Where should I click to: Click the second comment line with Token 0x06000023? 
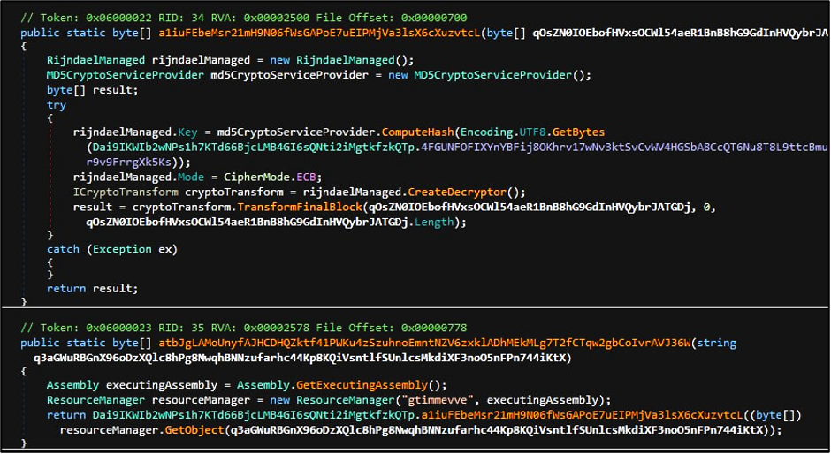coord(244,328)
